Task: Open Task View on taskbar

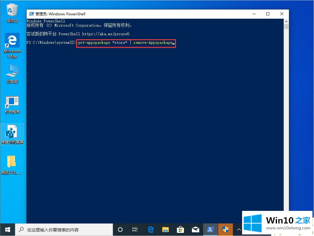Action: (x=135, y=230)
